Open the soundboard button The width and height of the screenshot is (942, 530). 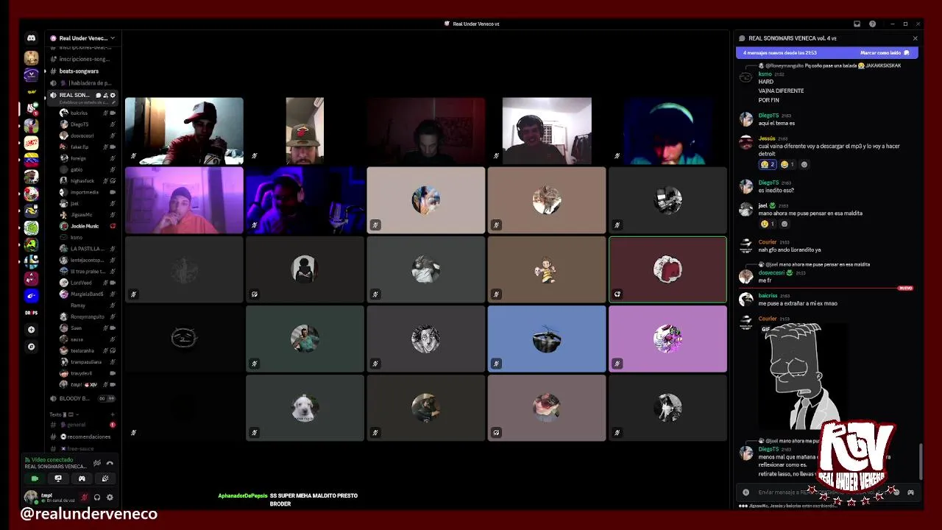tap(105, 478)
